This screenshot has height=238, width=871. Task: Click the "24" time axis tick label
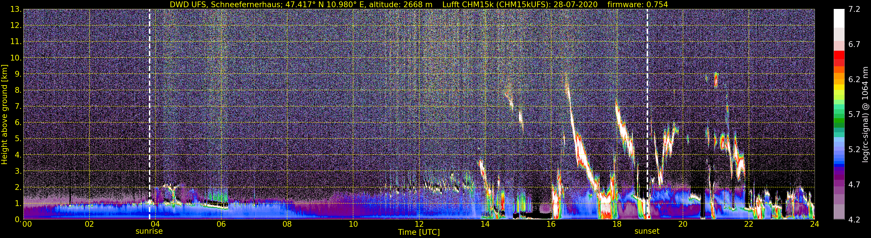click(815, 224)
